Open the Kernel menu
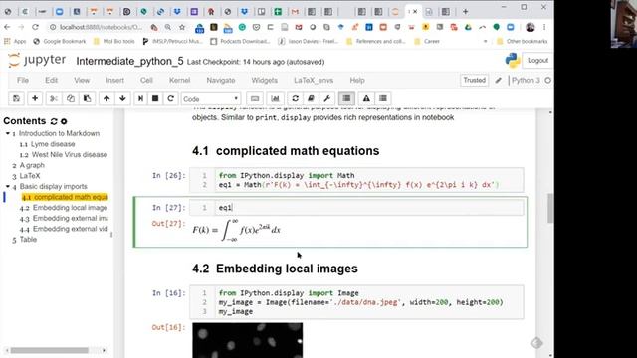This screenshot has height=358, width=637. coord(179,80)
